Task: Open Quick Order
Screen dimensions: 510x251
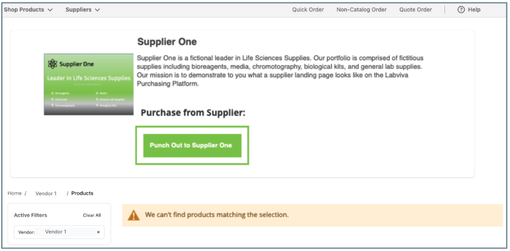Action: click(307, 10)
